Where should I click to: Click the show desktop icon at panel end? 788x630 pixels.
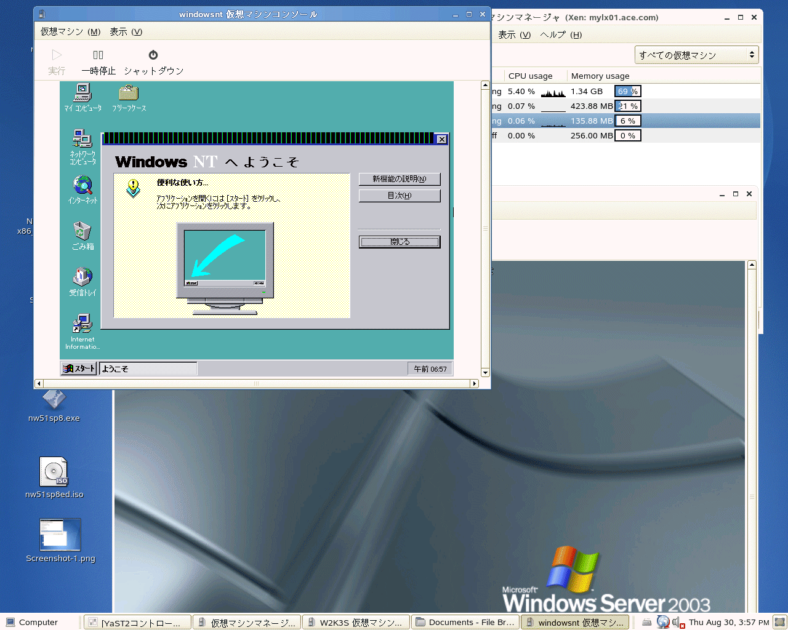pos(780,622)
